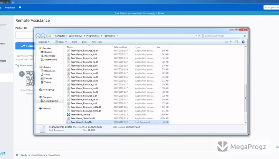Click Feedback in TeamViewer top bar

[x=10, y=7]
